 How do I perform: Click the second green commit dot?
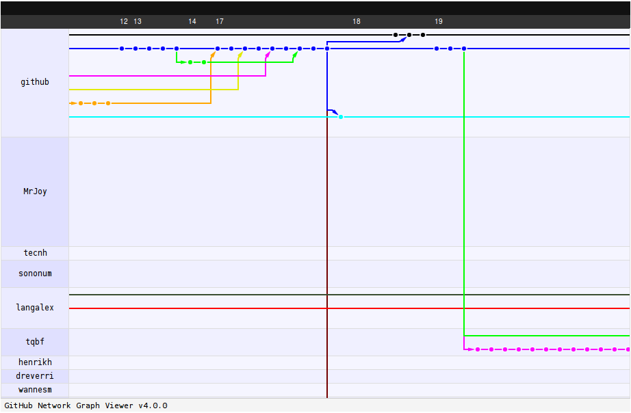point(204,62)
